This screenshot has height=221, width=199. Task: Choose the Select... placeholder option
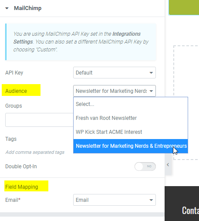click(x=131, y=104)
